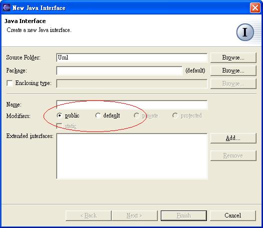Image resolution: width=263 pixels, height=228 pixels.
Task: Cancel the new interface wizard
Action: click(233, 215)
